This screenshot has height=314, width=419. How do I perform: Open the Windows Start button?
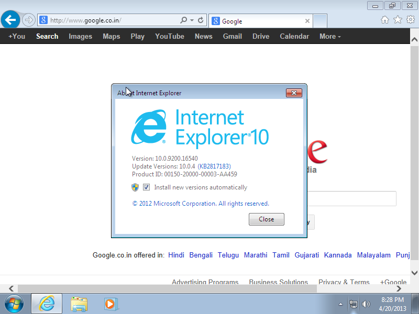pyautogui.click(x=14, y=304)
